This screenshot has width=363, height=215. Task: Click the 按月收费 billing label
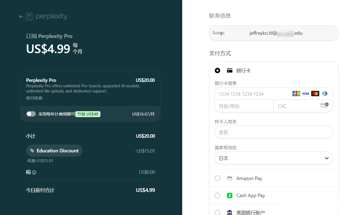(34, 98)
